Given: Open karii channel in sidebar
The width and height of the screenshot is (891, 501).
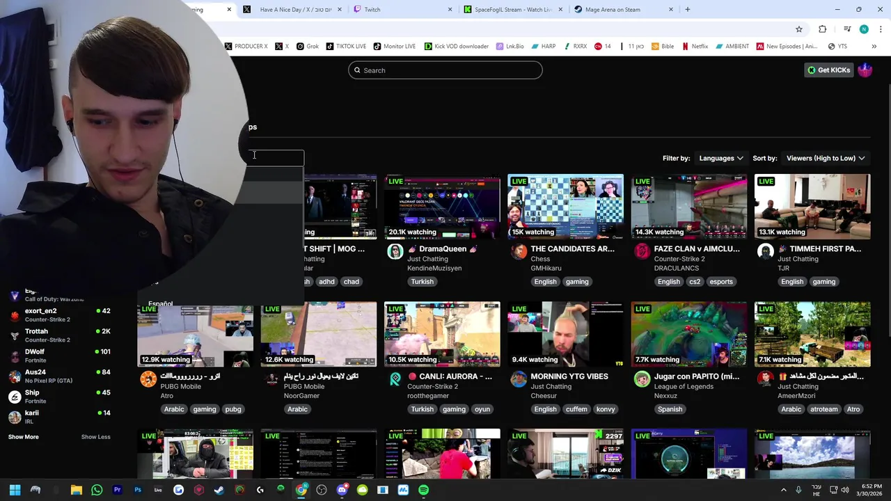Looking at the screenshot, I should (59, 417).
